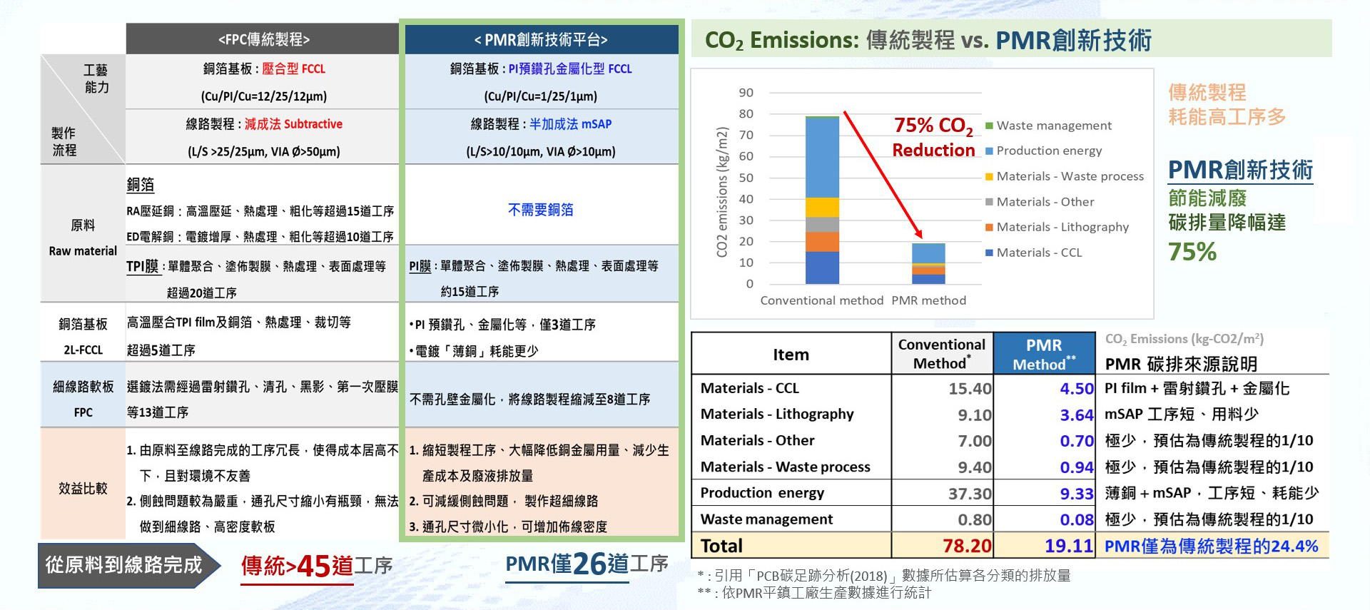The image size is (1370, 610).
Task: Select the Total conventional value 78.20
Action: pos(967,546)
